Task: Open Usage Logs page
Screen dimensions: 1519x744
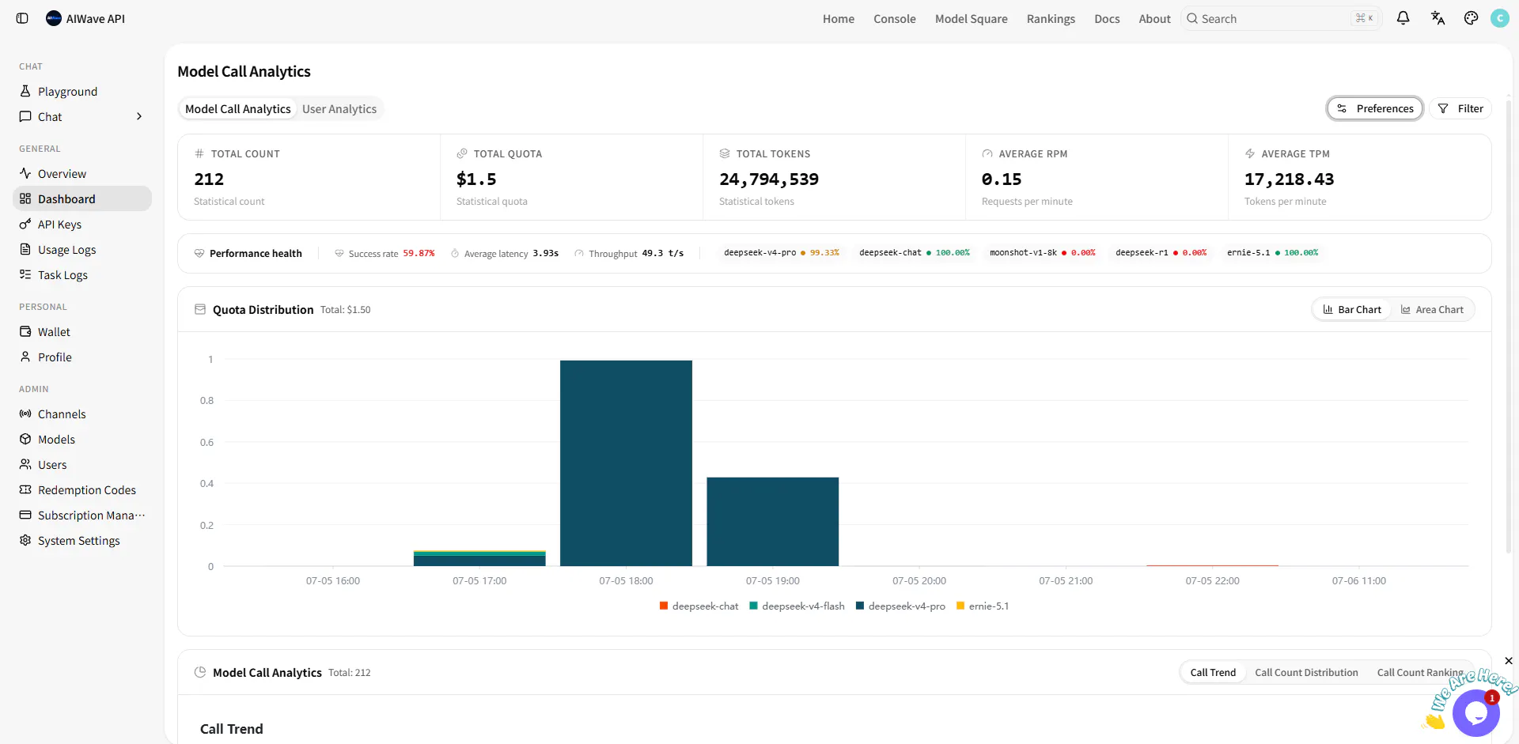Action: point(82,250)
